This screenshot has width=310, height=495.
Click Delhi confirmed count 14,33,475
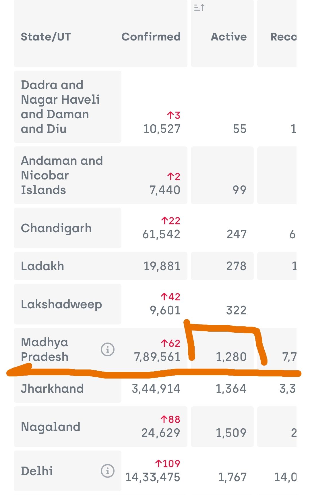coord(153,477)
